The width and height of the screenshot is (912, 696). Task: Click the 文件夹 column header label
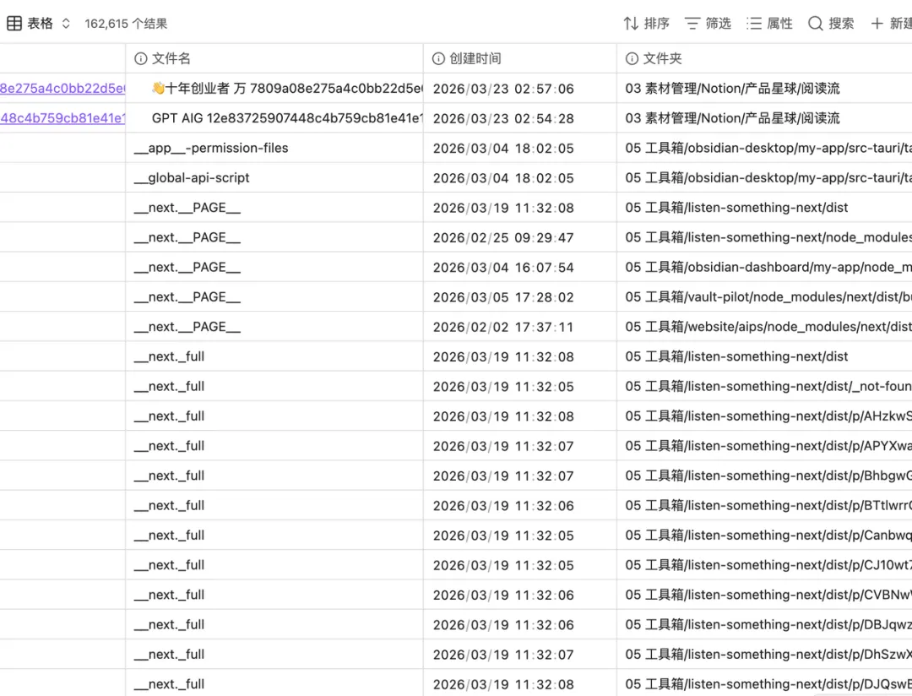pyautogui.click(x=662, y=58)
